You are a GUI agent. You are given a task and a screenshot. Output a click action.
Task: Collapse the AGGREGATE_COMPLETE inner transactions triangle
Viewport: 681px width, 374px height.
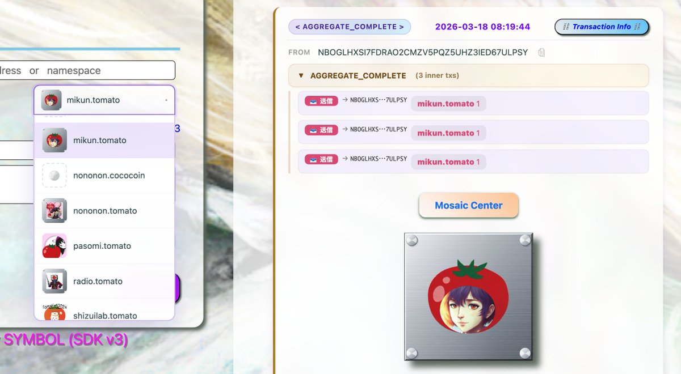[301, 75]
